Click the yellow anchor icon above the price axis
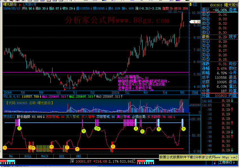This screenshot has width=240, height=168. pos(191,5)
